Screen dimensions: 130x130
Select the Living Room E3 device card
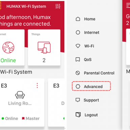[x=22, y=103]
